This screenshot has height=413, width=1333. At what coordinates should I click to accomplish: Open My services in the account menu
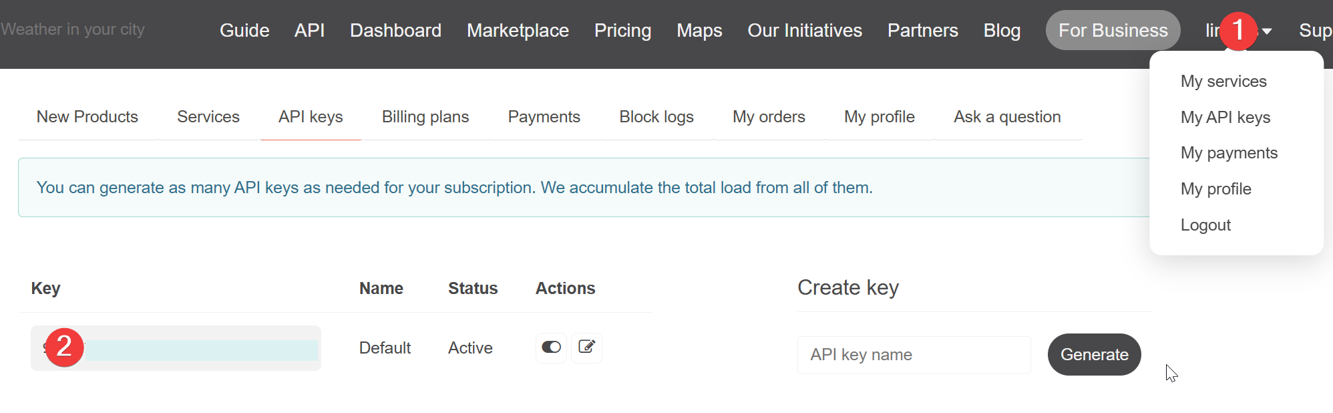pyautogui.click(x=1223, y=82)
